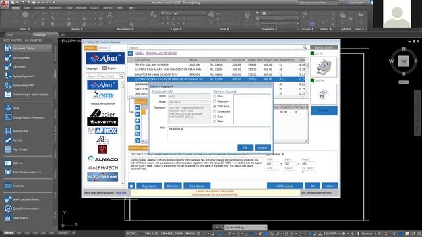422x237 pixels.
Task: Click the blue home icon beside the breadcrumb
Action: (x=130, y=53)
